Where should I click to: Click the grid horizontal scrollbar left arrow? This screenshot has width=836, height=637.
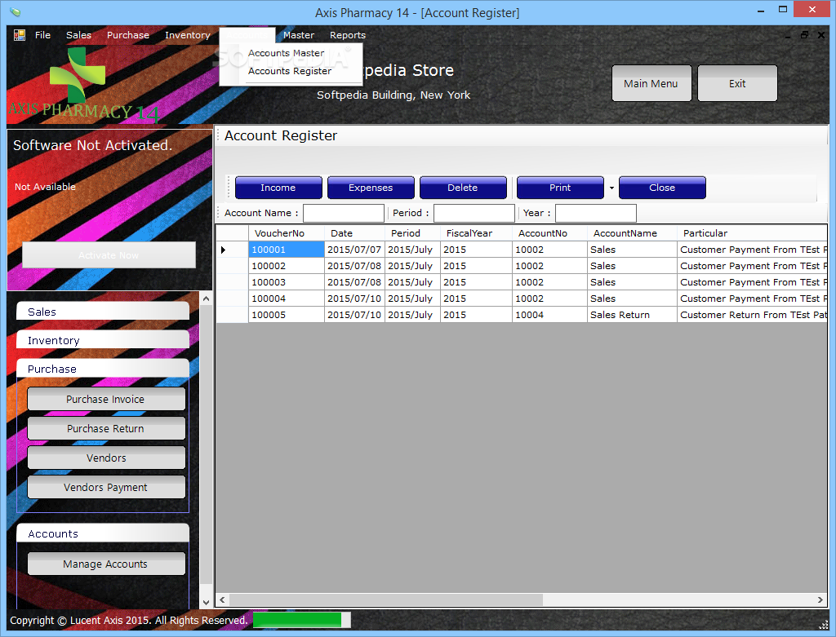pos(222,599)
